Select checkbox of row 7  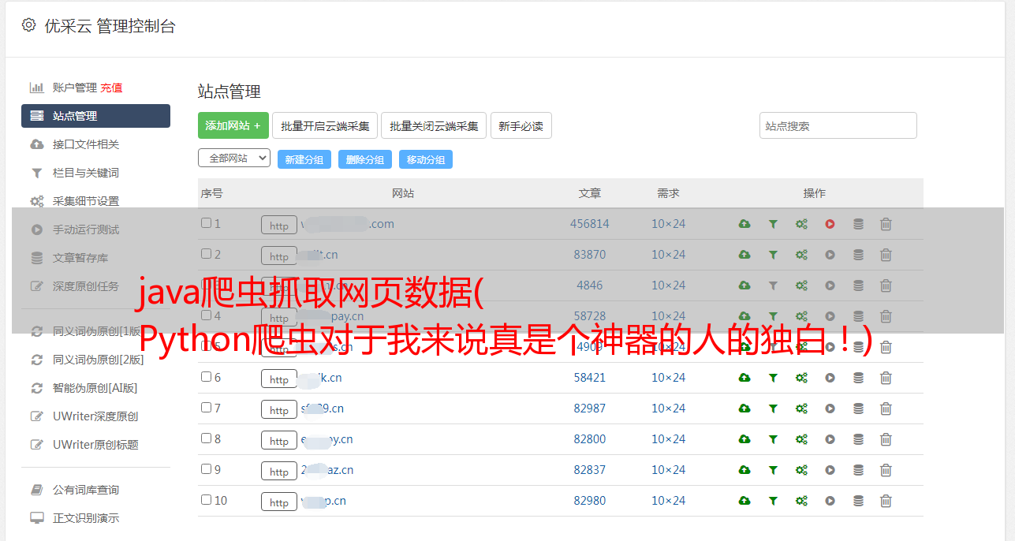pos(206,408)
